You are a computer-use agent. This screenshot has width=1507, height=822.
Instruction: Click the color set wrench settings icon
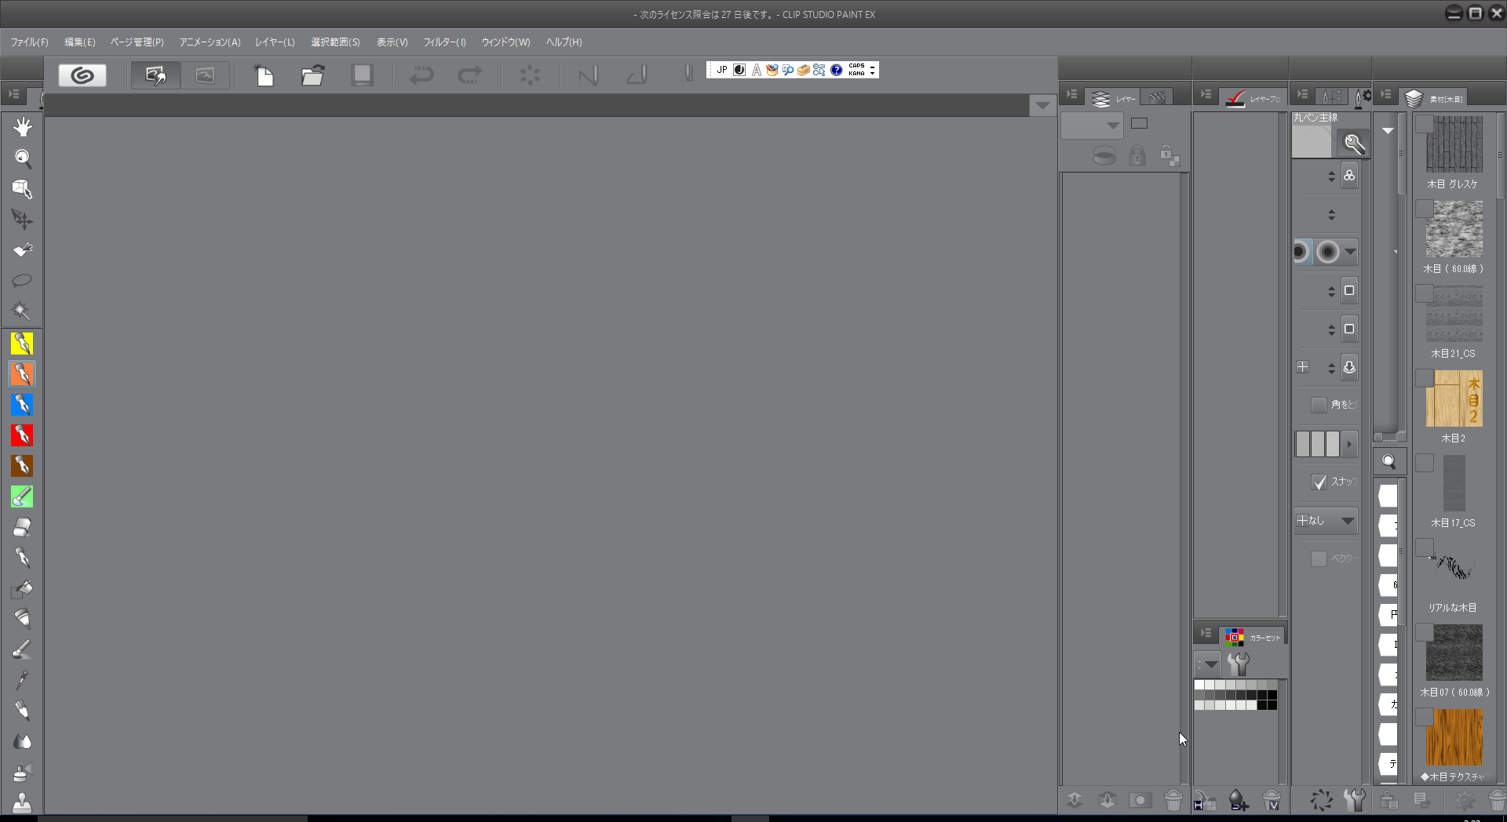1239,664
